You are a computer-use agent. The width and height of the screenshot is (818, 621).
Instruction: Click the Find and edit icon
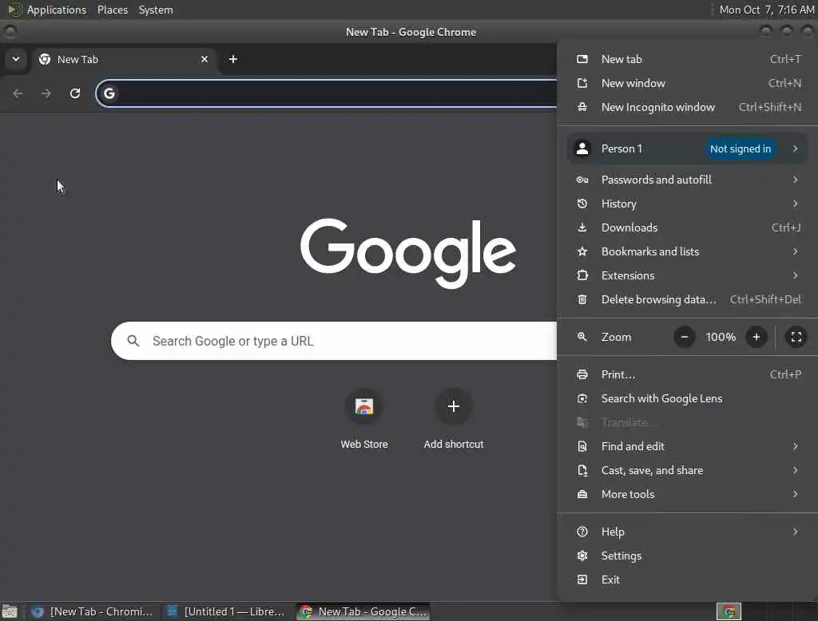(x=582, y=446)
